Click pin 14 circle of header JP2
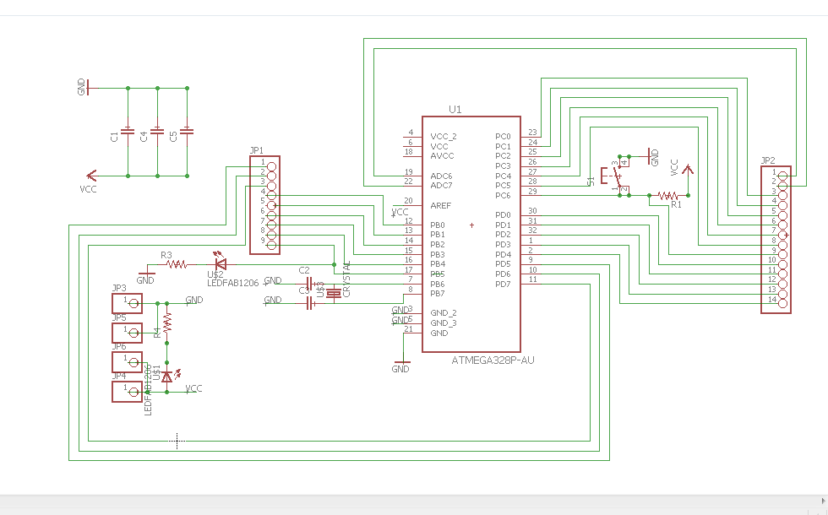This screenshot has width=828, height=515. [x=782, y=303]
